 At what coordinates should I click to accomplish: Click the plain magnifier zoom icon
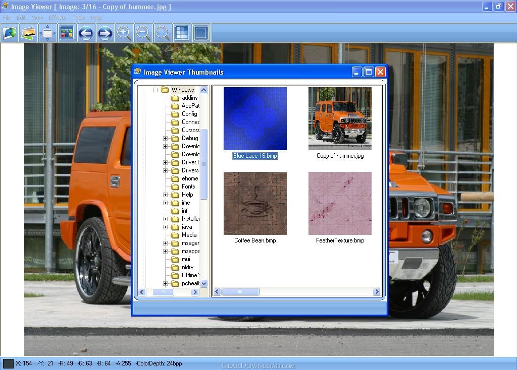163,33
